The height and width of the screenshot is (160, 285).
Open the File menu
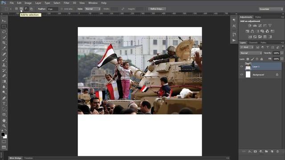(x=12, y=3)
